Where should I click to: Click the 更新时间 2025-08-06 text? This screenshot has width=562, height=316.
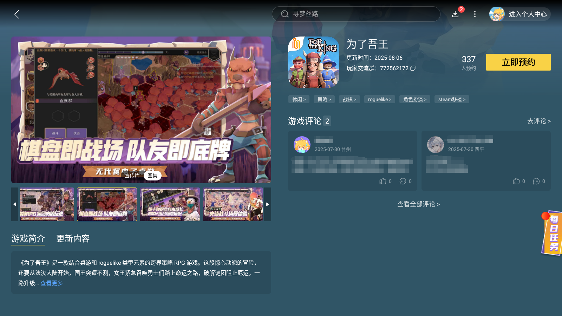click(374, 58)
